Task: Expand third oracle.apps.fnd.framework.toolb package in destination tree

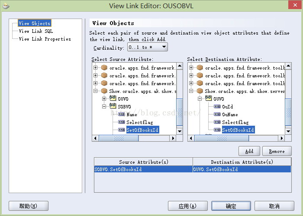Action: [191, 83]
